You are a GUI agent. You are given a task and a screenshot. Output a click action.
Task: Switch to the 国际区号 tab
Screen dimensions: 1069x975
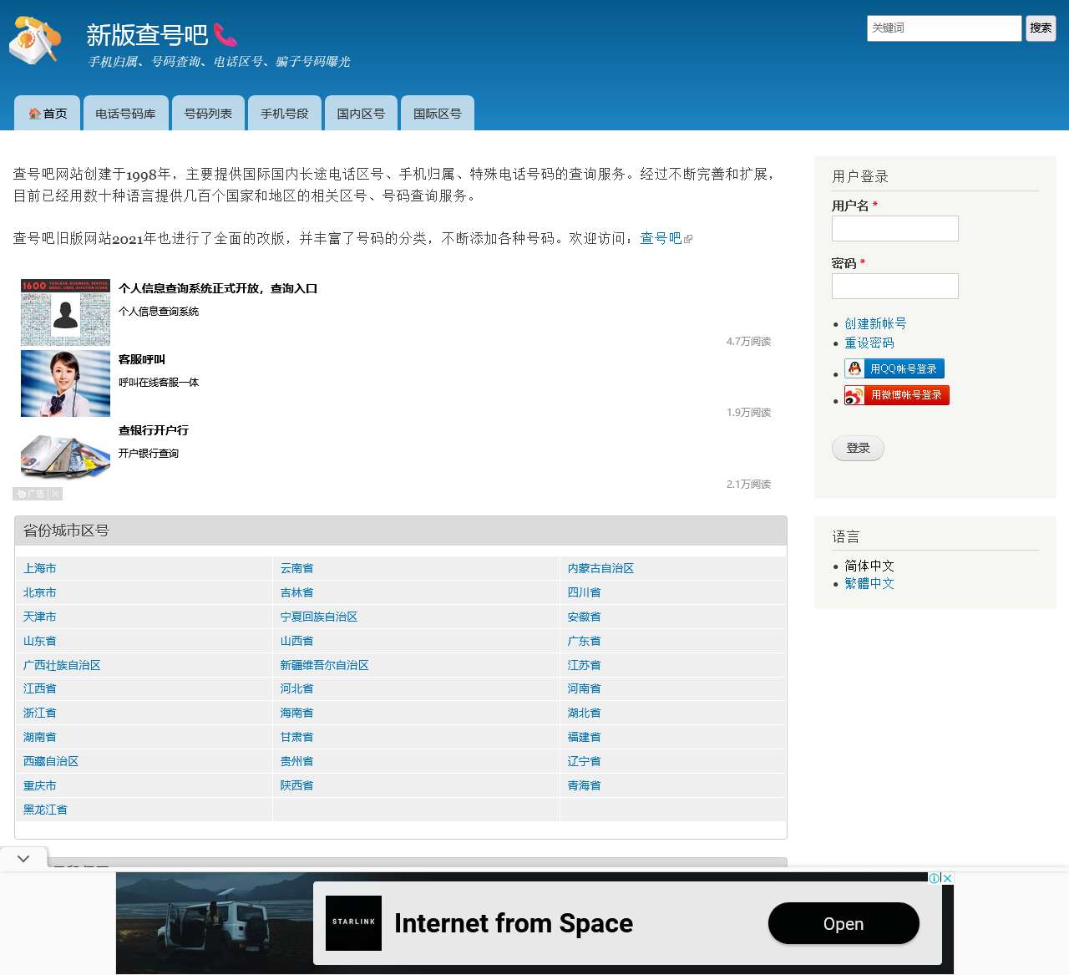436,113
